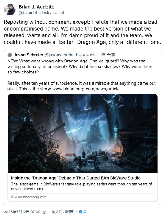
Task: Translate the post with 翻译
Action: click(x=82, y=212)
